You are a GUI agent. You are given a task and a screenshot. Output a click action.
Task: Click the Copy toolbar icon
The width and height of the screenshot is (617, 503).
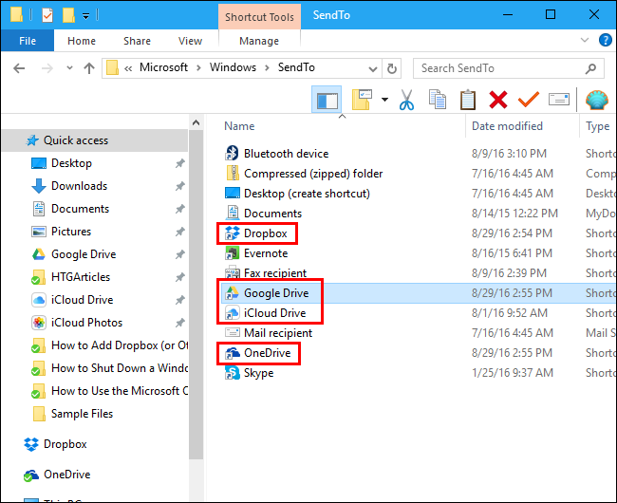tap(438, 100)
